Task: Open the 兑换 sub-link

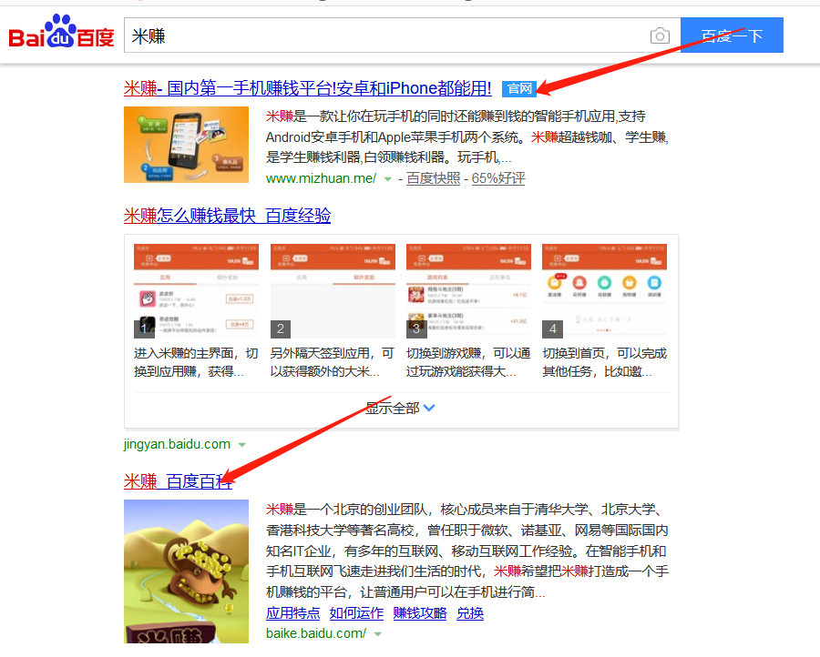Action: pos(470,612)
